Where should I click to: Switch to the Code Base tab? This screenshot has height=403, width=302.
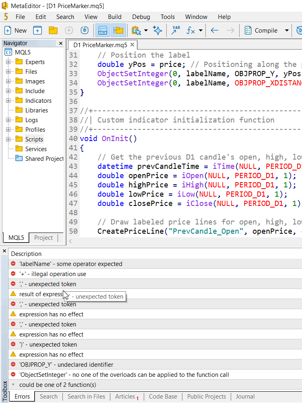click(163, 397)
